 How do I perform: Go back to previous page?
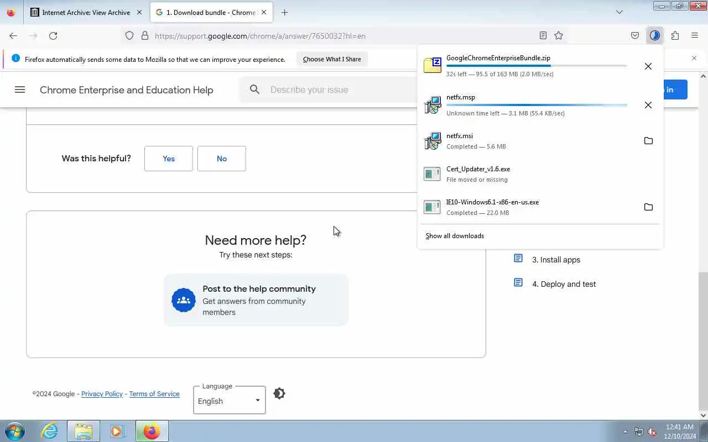[x=13, y=35]
